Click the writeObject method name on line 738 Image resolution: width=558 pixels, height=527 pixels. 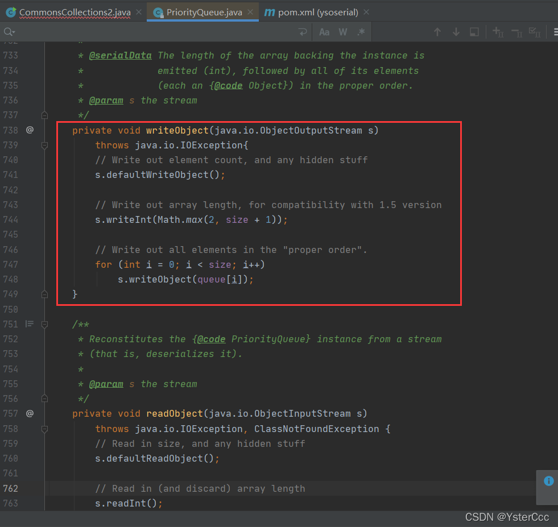click(x=177, y=131)
